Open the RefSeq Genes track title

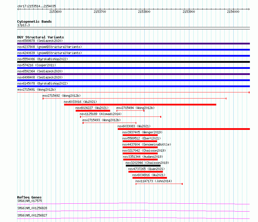tap(29, 197)
